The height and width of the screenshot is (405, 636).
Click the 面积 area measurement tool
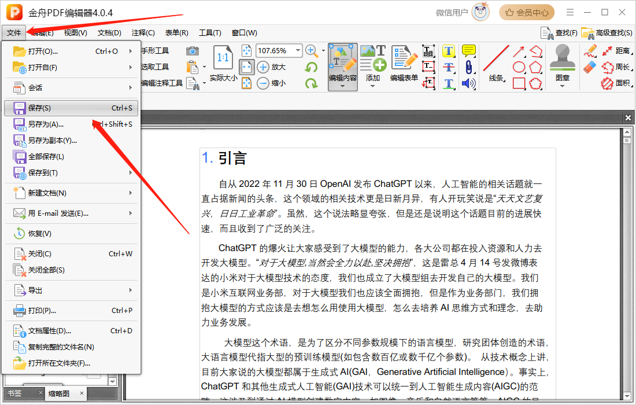point(616,83)
